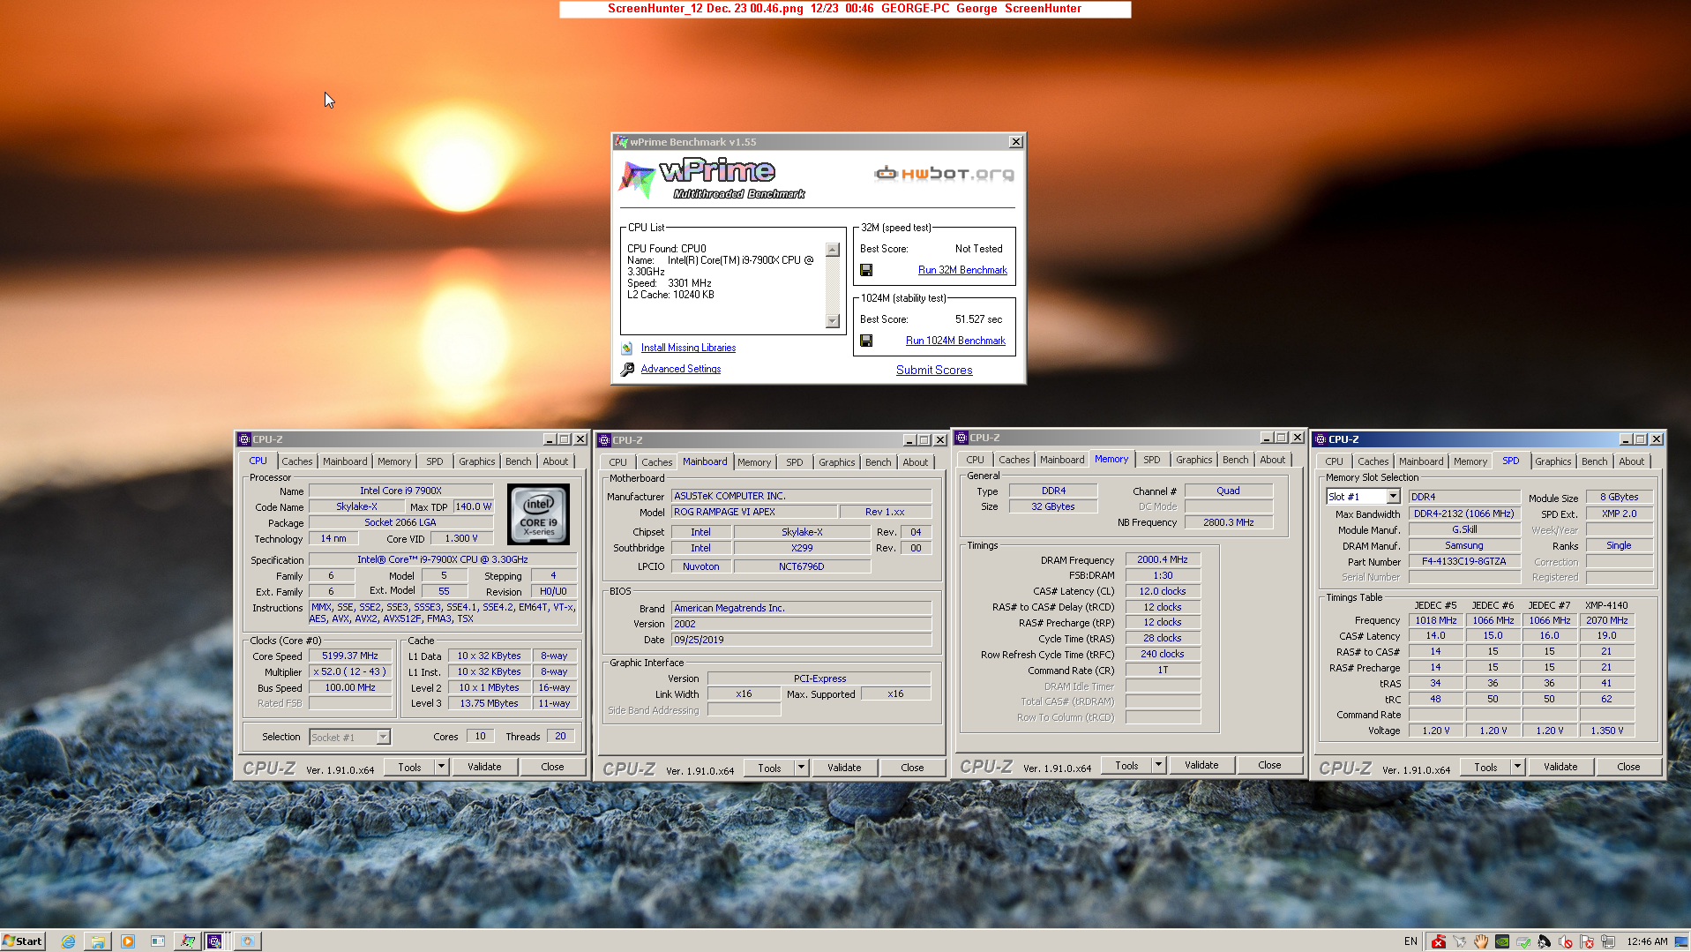Viewport: 1691px width, 952px height.
Task: Click the CPU-Z title icon of the SPD window
Action: (1320, 439)
